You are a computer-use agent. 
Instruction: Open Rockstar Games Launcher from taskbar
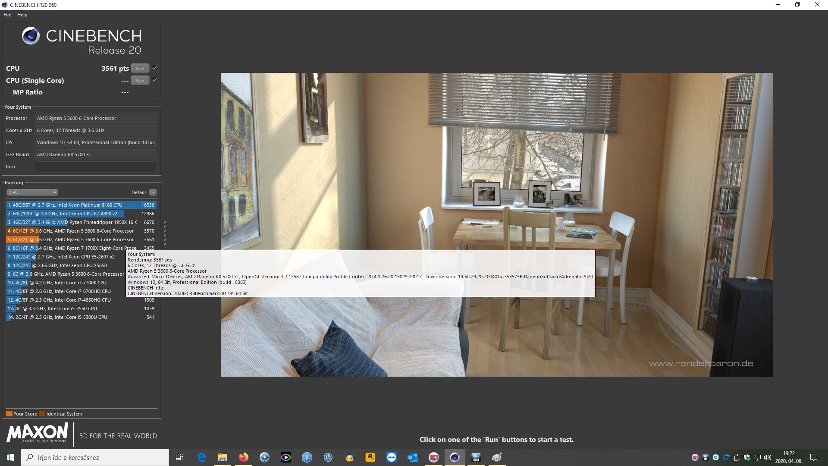point(370,457)
